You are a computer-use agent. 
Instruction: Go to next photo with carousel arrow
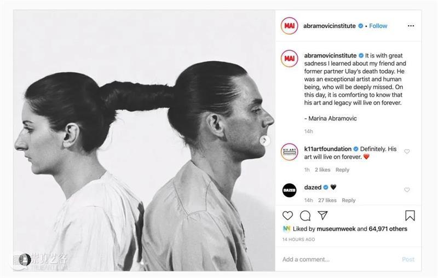coord(264,141)
